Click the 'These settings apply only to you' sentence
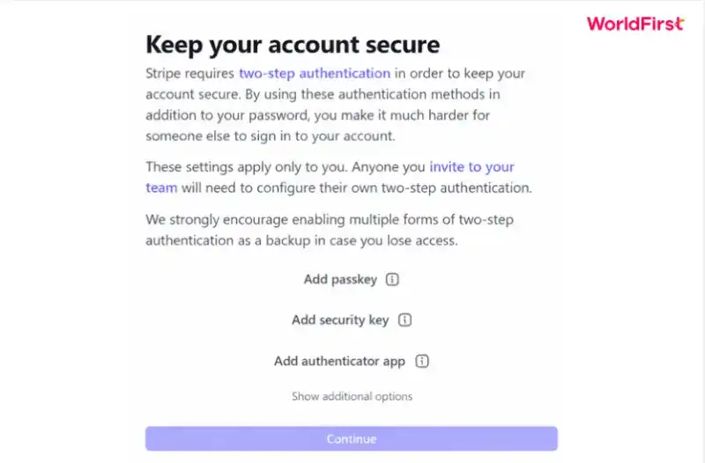 [x=247, y=166]
